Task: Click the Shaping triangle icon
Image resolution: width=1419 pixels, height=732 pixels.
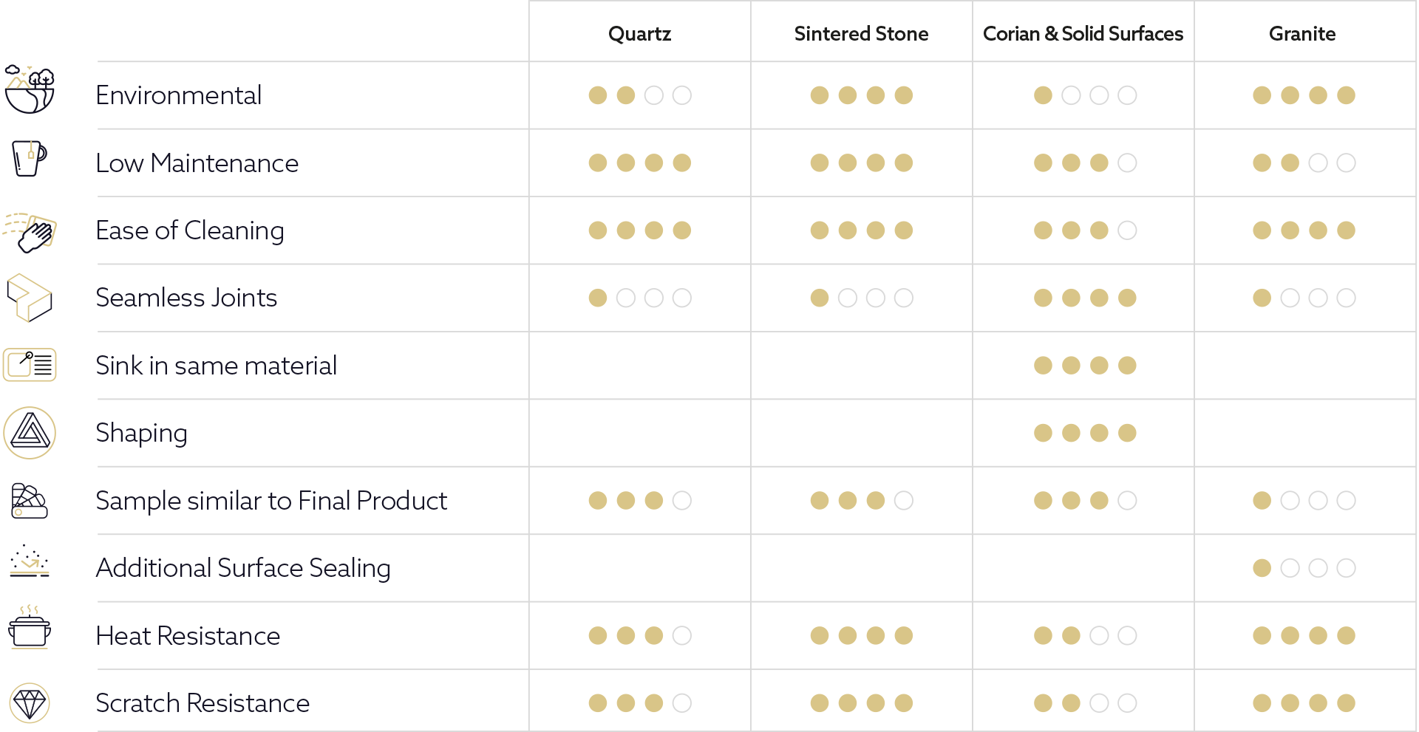Action: pyautogui.click(x=30, y=433)
